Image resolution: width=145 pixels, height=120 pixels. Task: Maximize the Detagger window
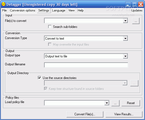coord(134,4)
